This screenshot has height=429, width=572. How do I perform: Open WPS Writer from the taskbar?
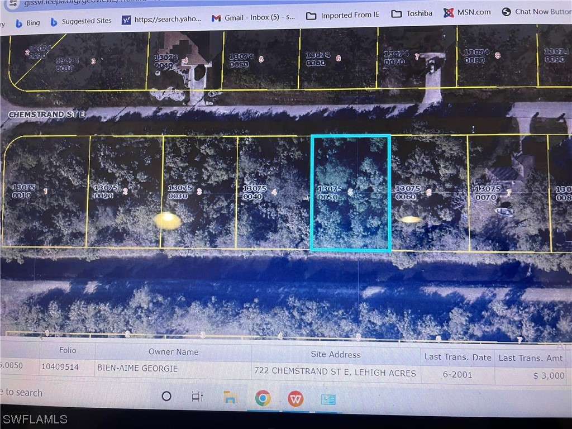pos(296,398)
